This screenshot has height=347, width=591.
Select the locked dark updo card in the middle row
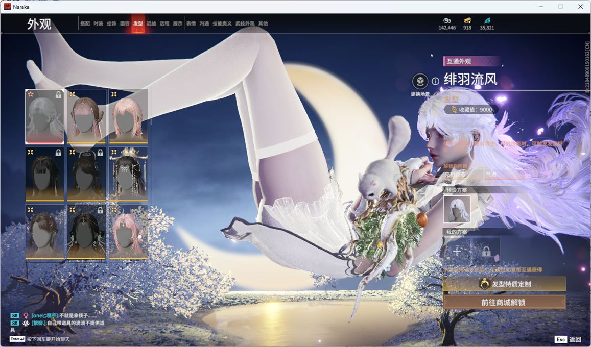click(x=86, y=174)
